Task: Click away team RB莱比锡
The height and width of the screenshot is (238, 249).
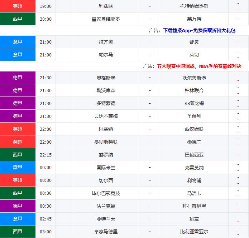Action: [194, 103]
